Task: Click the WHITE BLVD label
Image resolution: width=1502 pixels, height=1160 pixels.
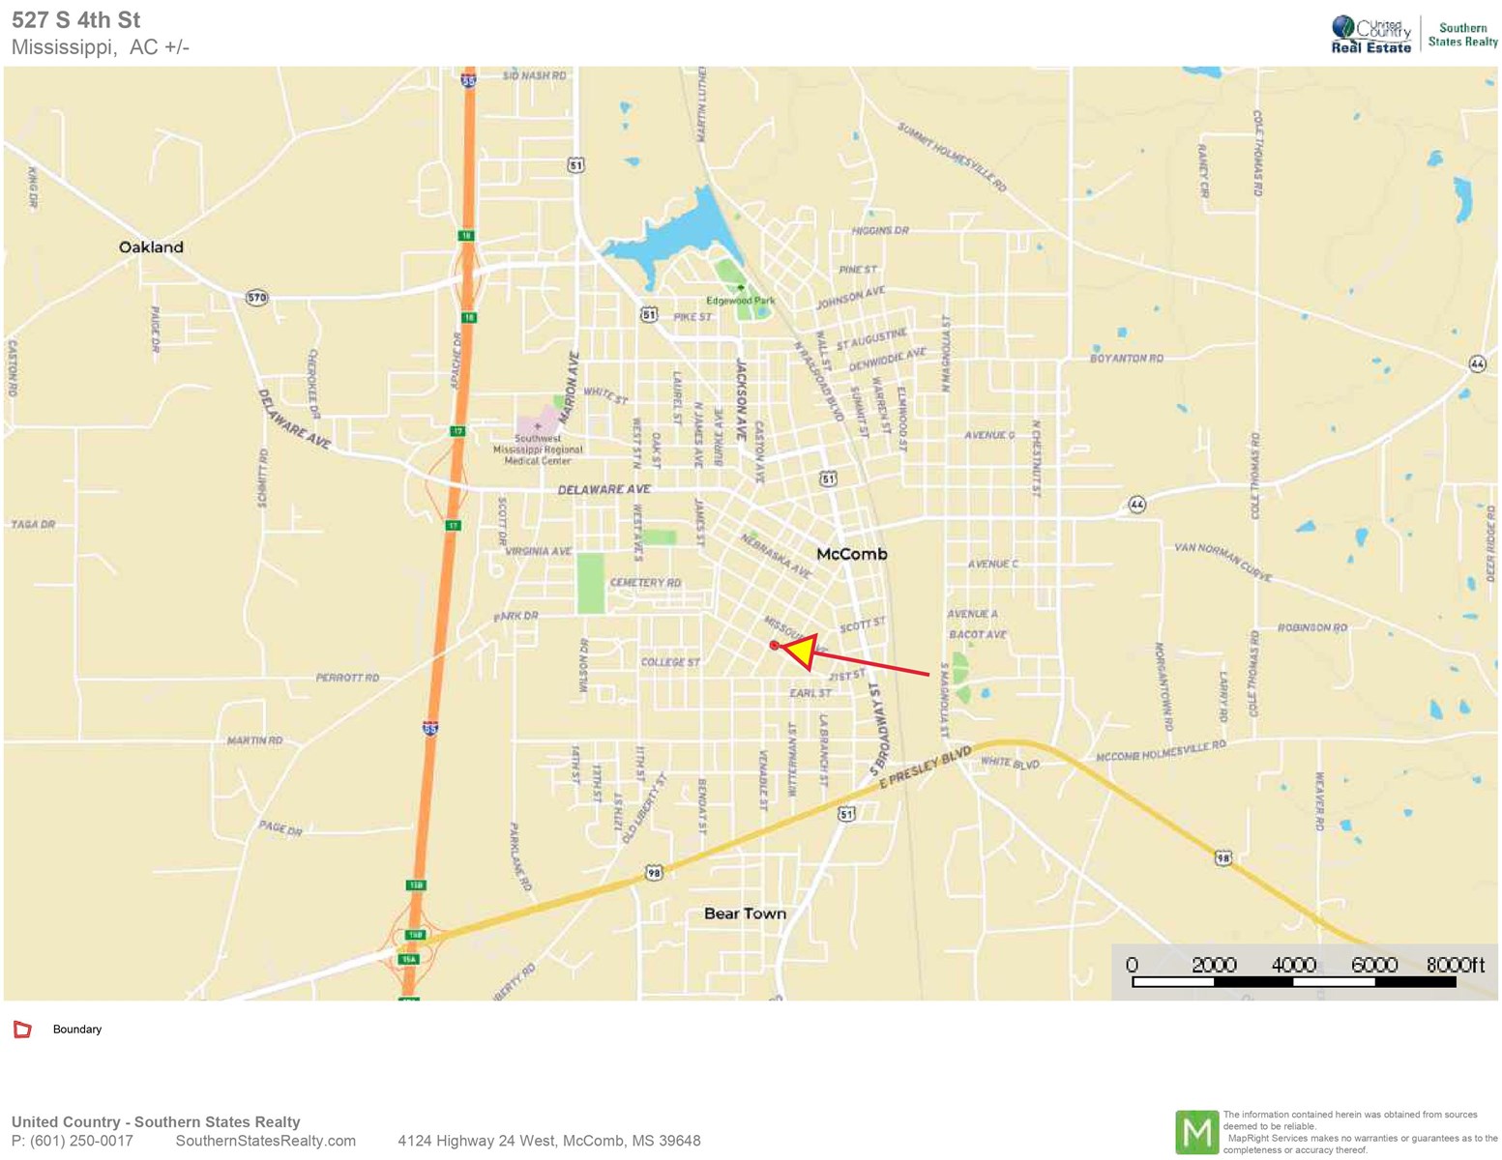Action: point(1010,763)
